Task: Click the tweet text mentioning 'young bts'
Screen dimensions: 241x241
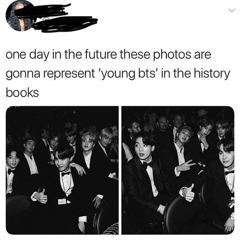Action: pos(118,73)
